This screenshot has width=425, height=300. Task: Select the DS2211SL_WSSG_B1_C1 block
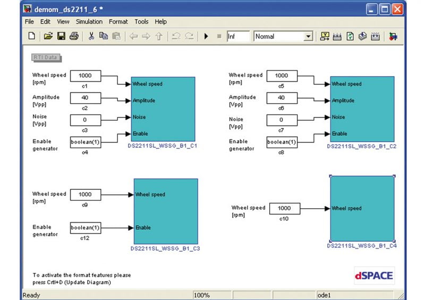coord(163,108)
